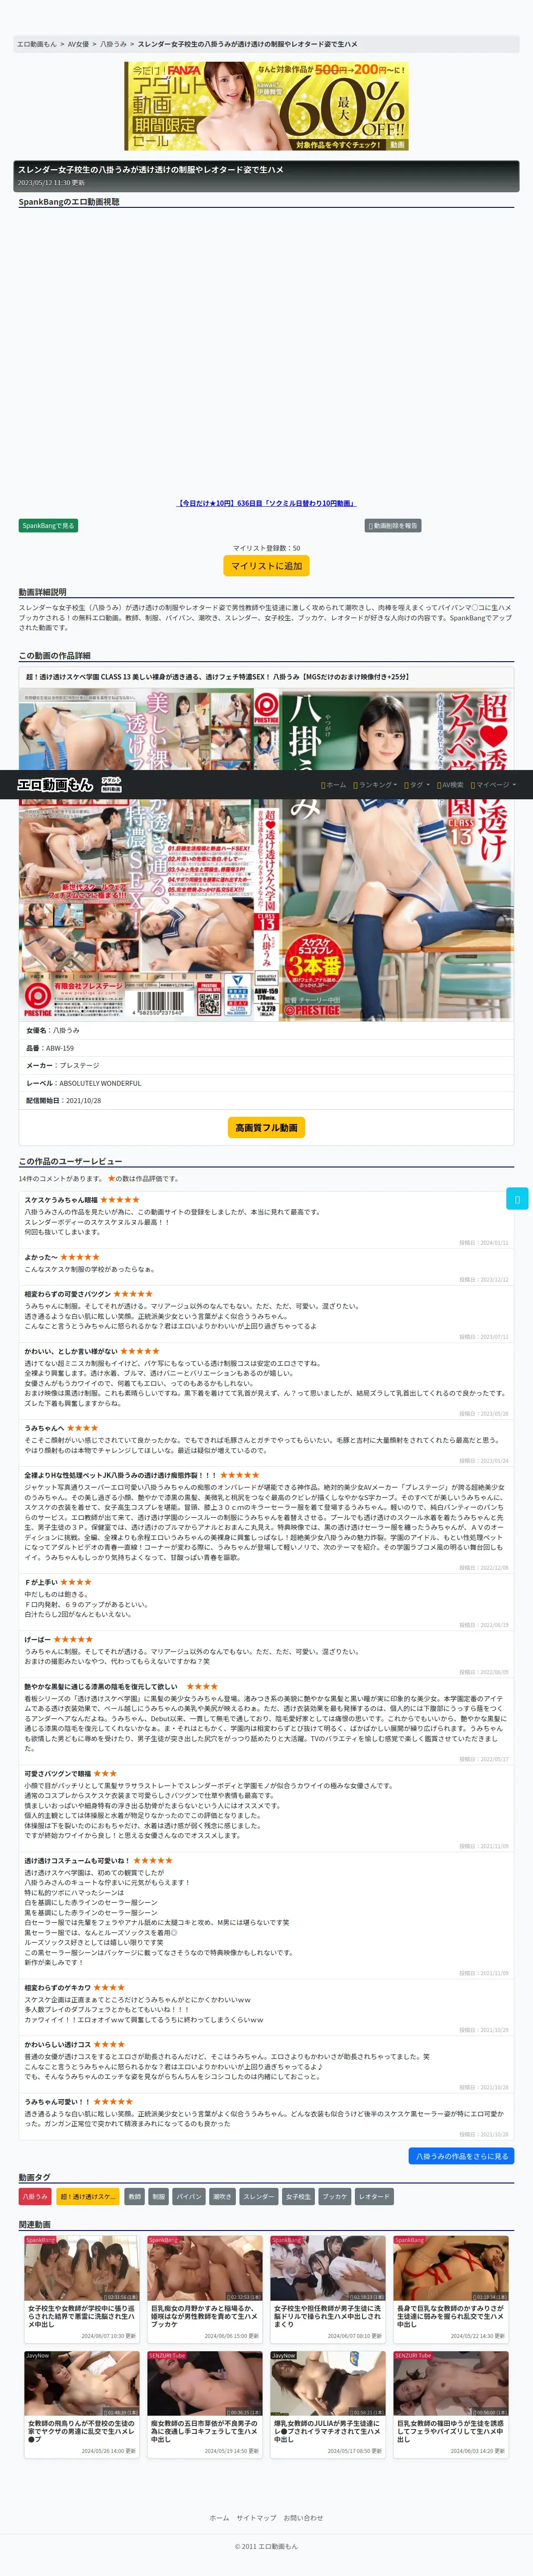Click the マイリスト登録数：50 text
The width and height of the screenshot is (533, 2576).
click(x=266, y=548)
